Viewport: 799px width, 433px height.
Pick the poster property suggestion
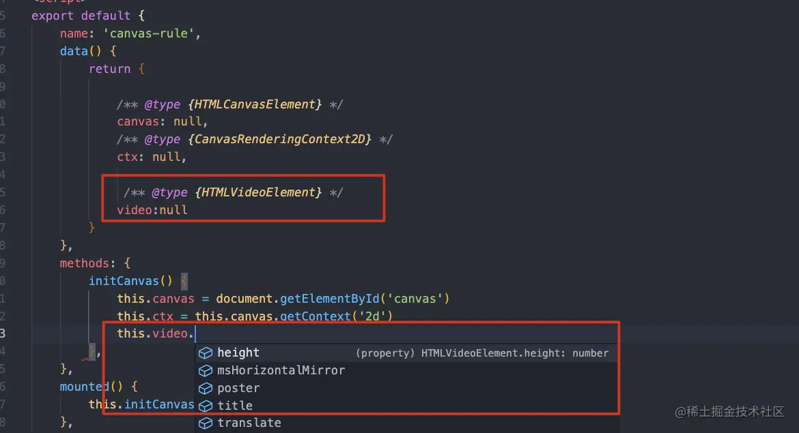coord(407,388)
